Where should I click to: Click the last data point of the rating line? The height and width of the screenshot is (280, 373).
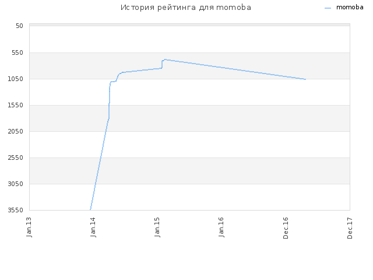point(305,79)
